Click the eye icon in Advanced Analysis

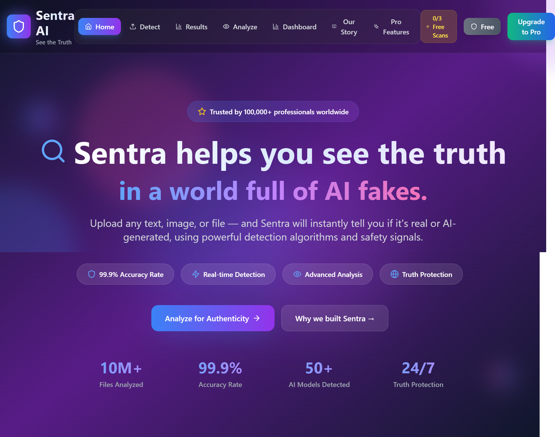click(x=297, y=274)
